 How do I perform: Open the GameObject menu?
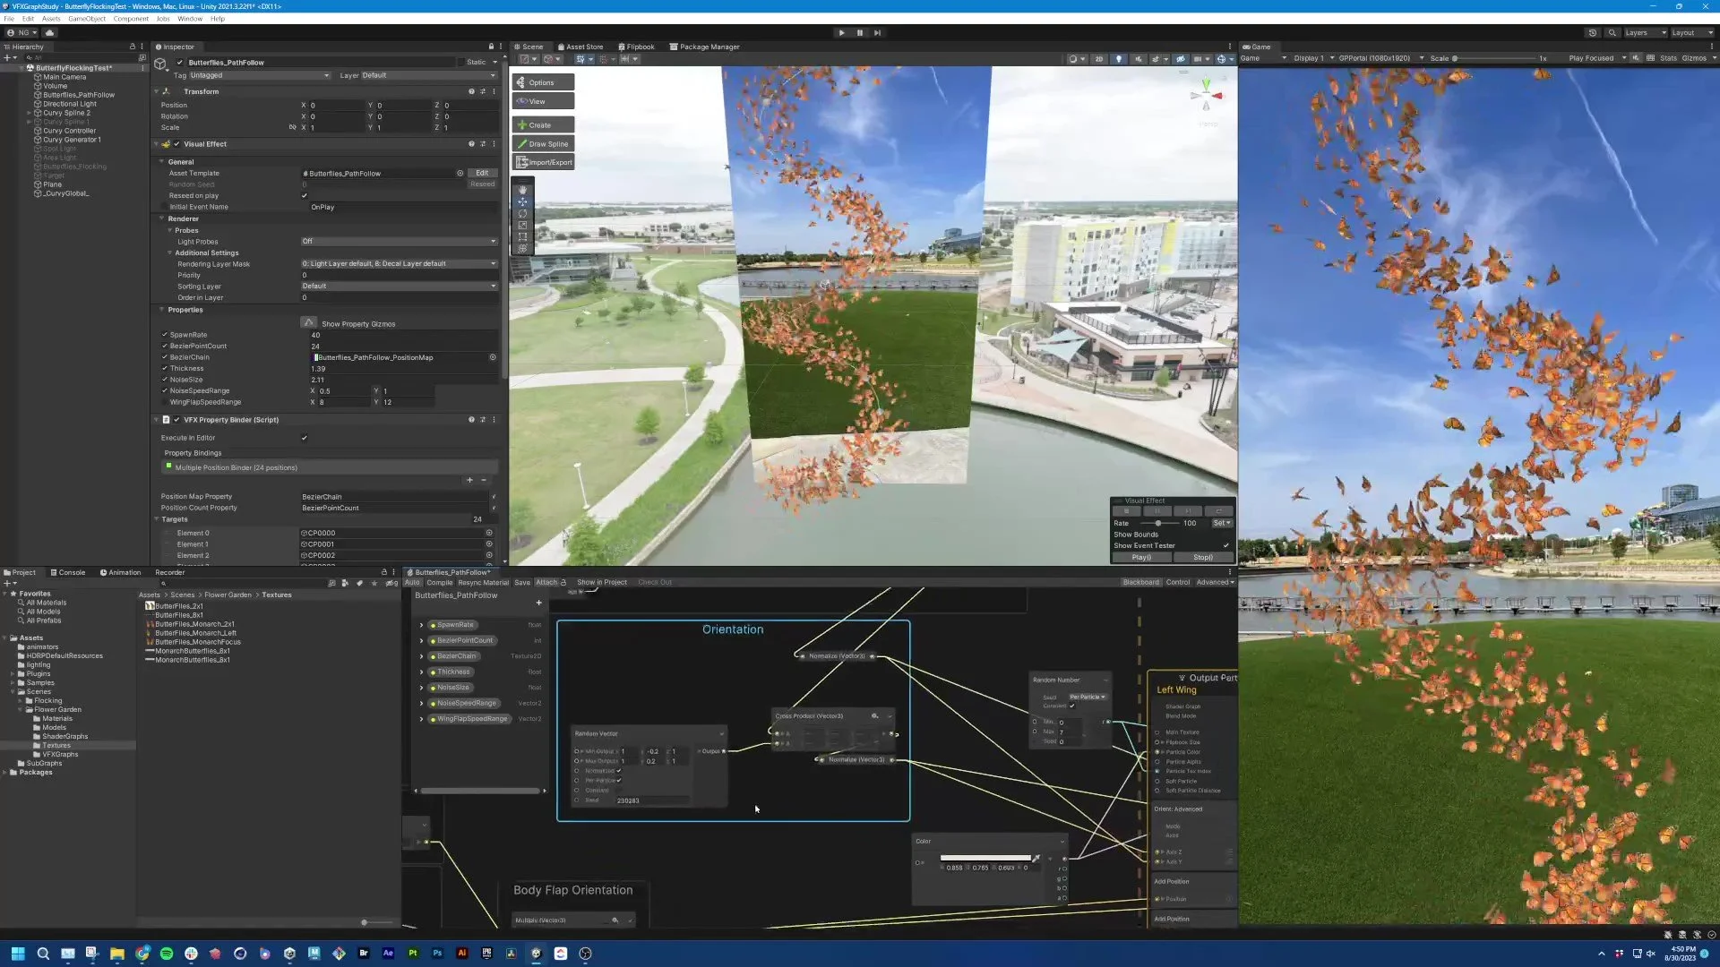87,19
